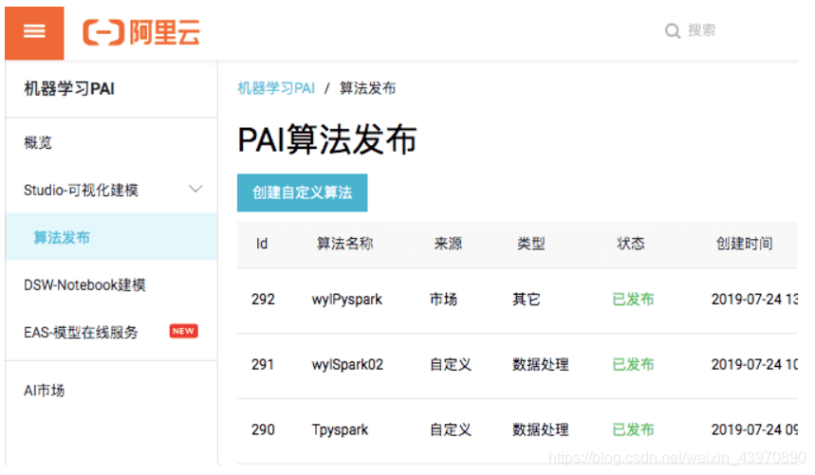815x475 pixels.
Task: Select row Id 291
Action: tap(263, 364)
